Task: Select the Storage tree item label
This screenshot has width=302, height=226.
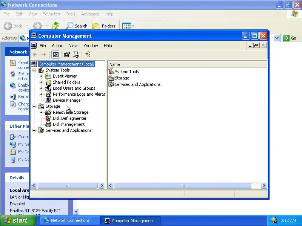Action: click(53, 106)
